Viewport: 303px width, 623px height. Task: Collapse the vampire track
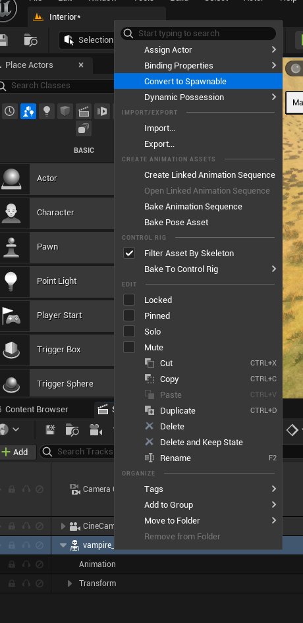(x=63, y=545)
